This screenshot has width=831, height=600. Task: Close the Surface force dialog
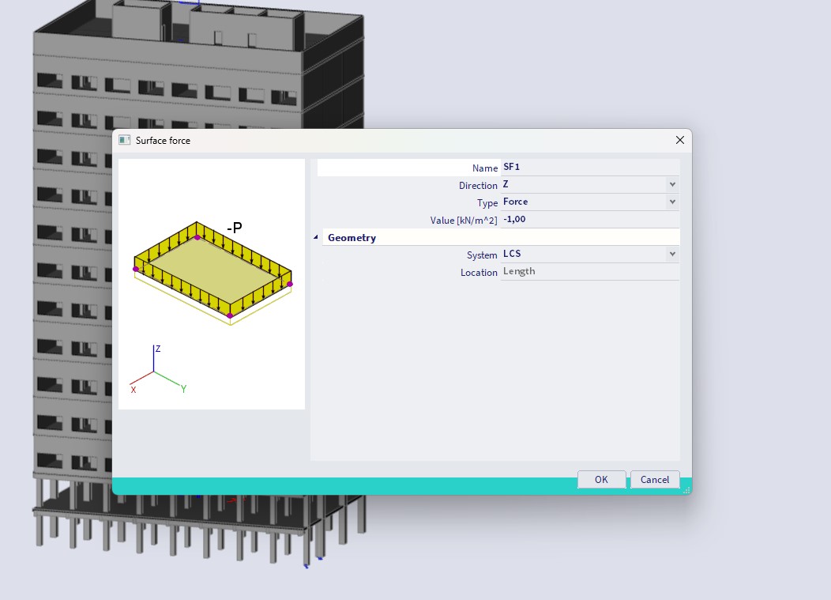tap(679, 140)
